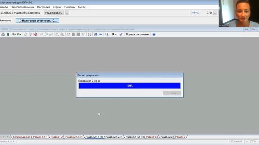259x145 pixels.
Task: Open the Настройки menu
Action: click(x=43, y=7)
